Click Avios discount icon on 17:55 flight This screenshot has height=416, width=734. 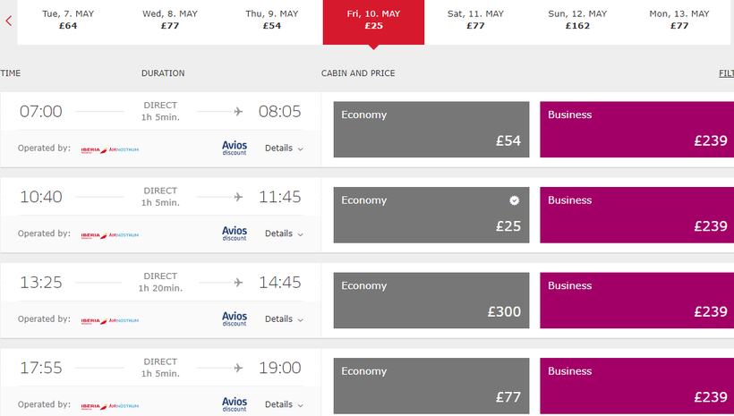point(235,403)
